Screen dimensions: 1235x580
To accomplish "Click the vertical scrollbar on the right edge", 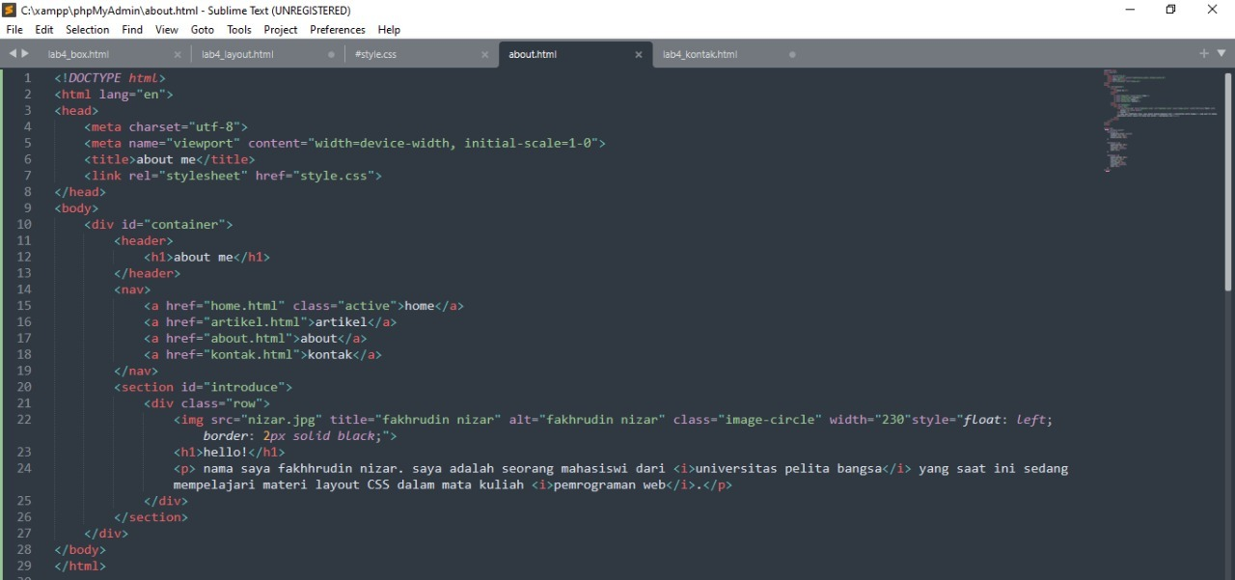I will [x=1229, y=116].
